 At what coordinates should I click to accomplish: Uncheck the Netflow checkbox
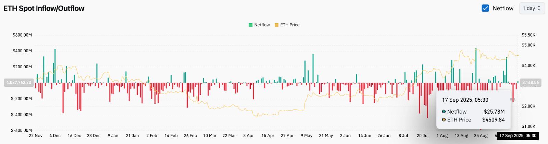pyautogui.click(x=485, y=8)
